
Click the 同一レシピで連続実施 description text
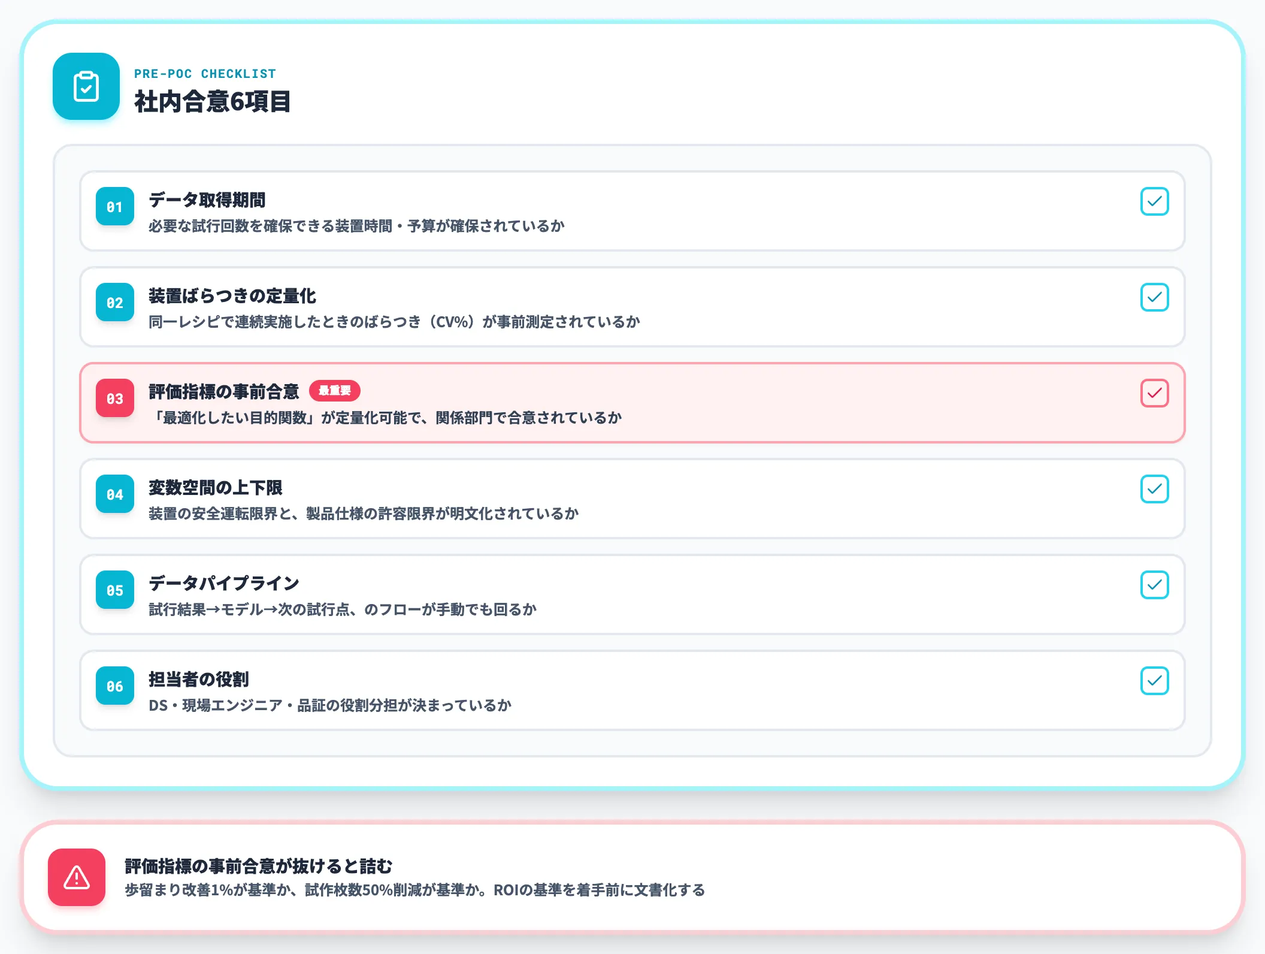pos(394,322)
